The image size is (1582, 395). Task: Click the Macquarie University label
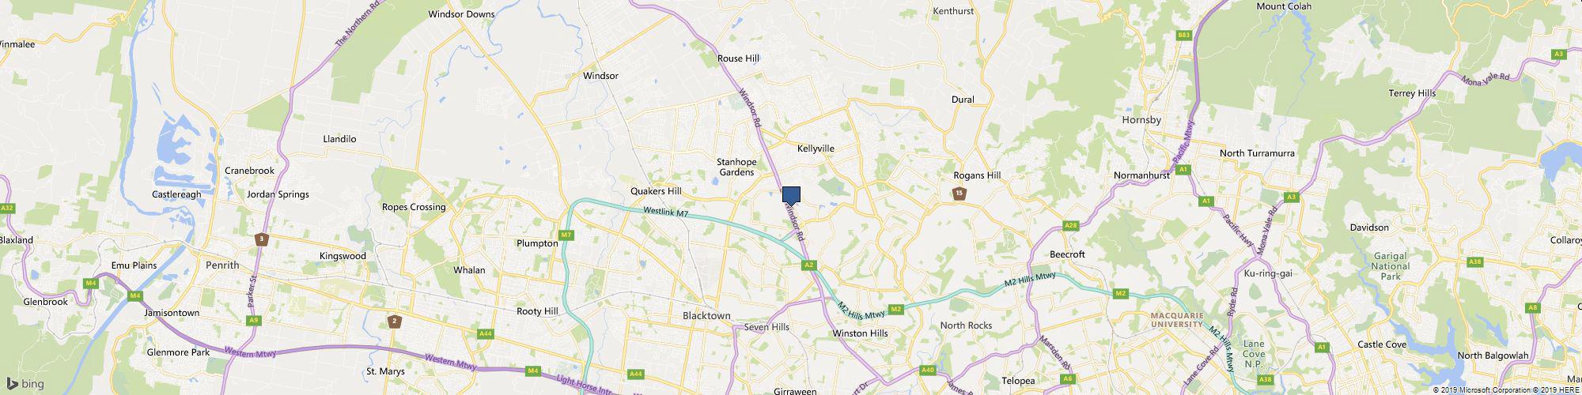(x=1177, y=320)
